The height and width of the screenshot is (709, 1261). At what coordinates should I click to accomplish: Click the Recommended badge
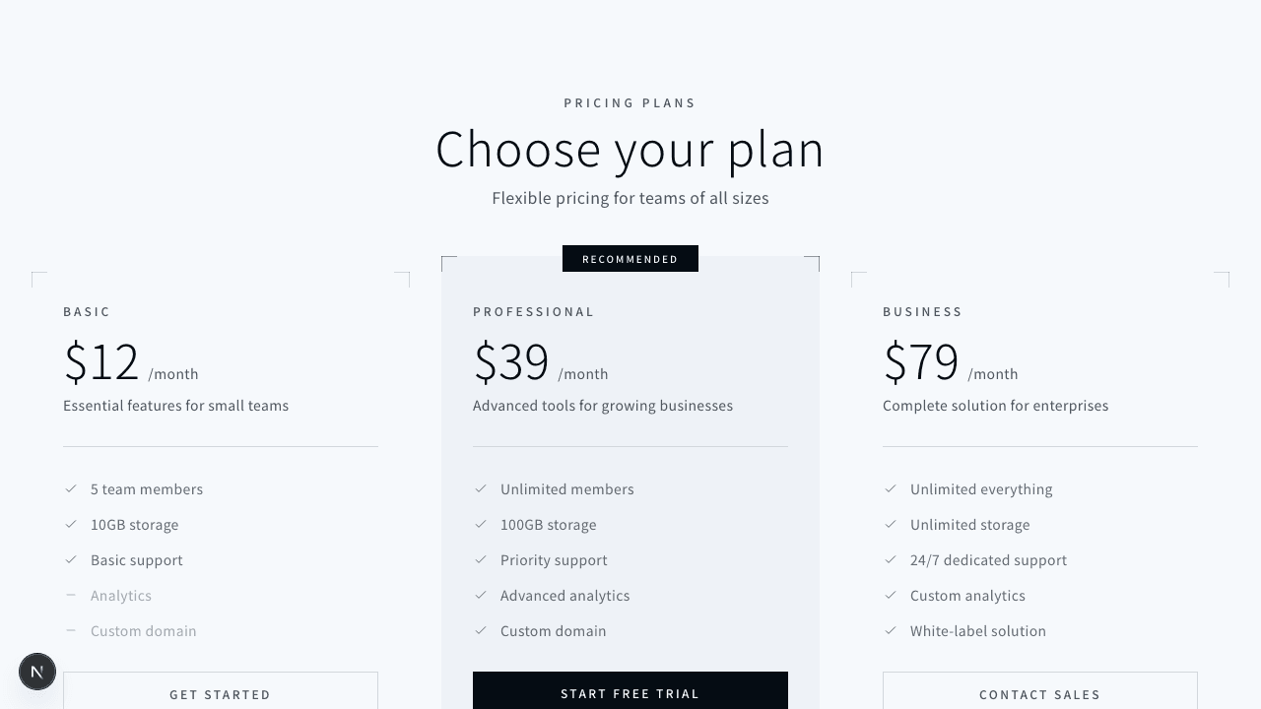[630, 259]
